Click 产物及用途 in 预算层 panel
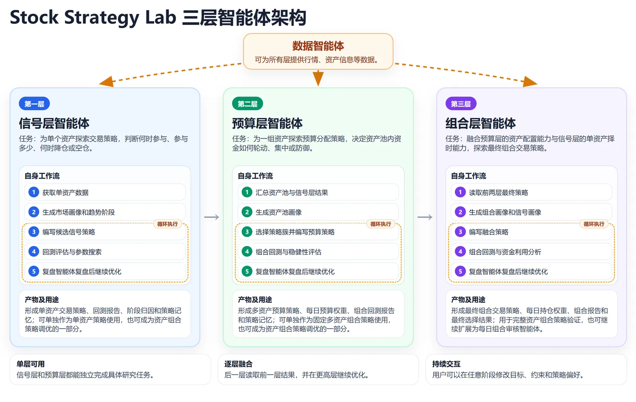 coord(255,300)
